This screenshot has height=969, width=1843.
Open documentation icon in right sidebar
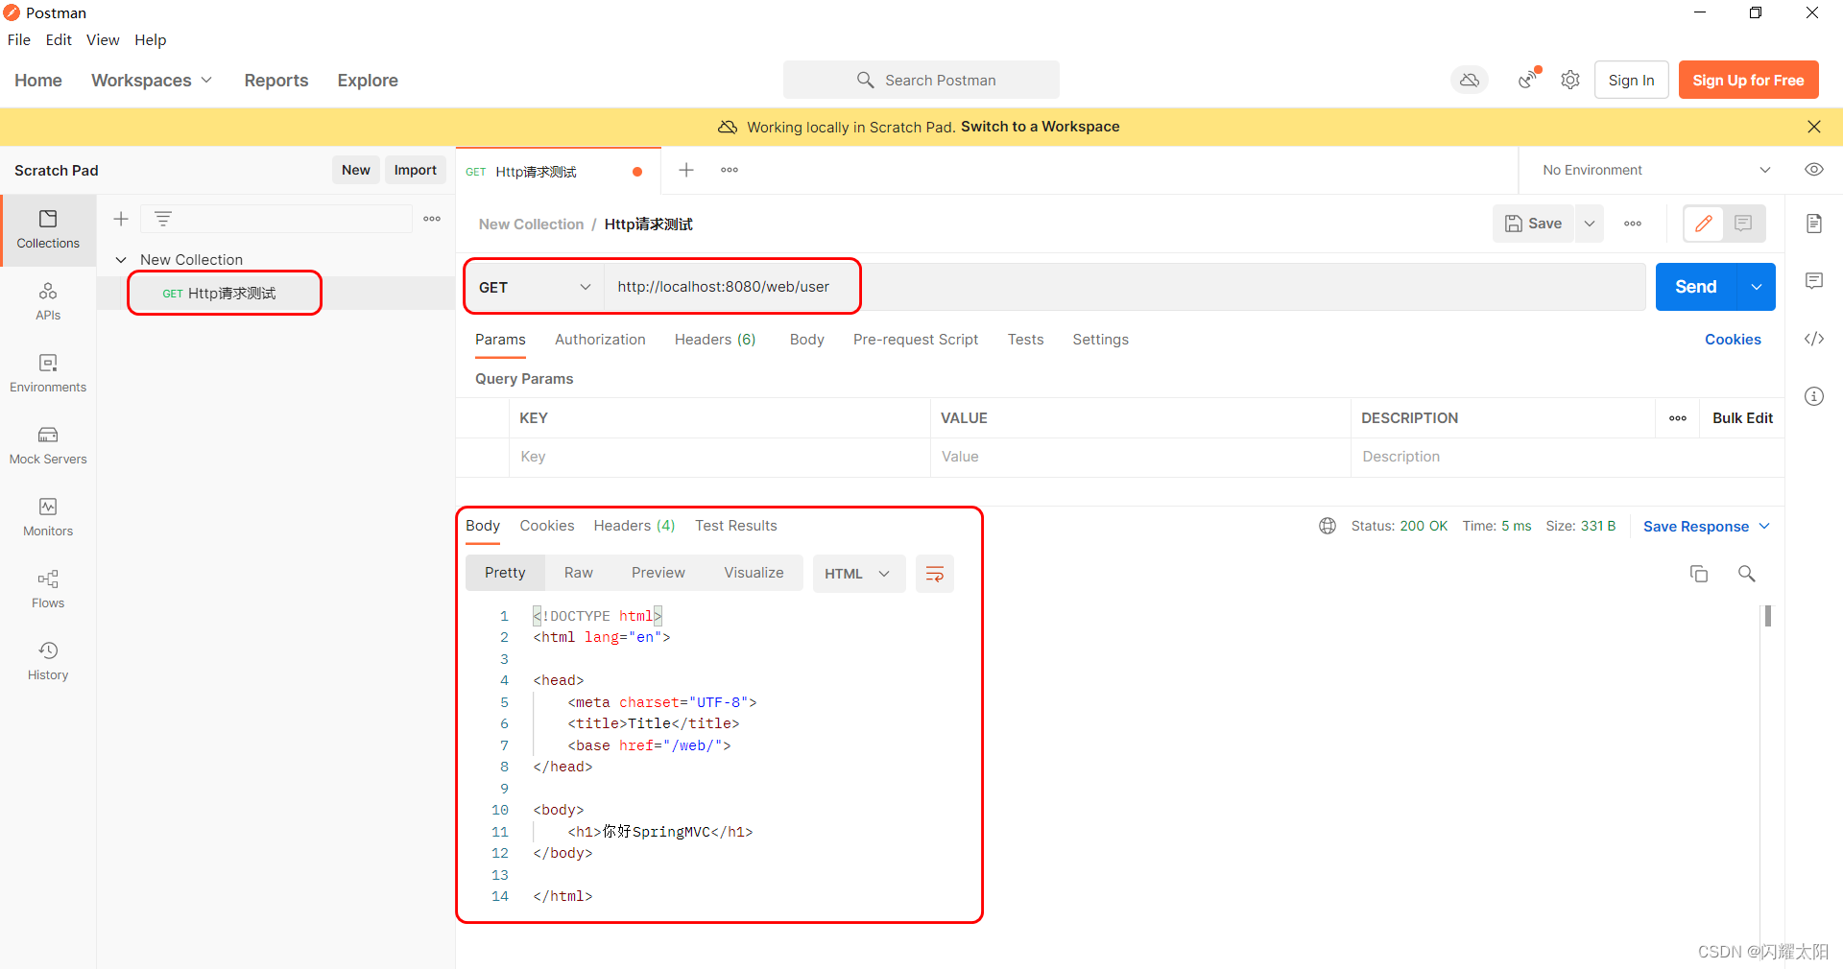point(1814,224)
